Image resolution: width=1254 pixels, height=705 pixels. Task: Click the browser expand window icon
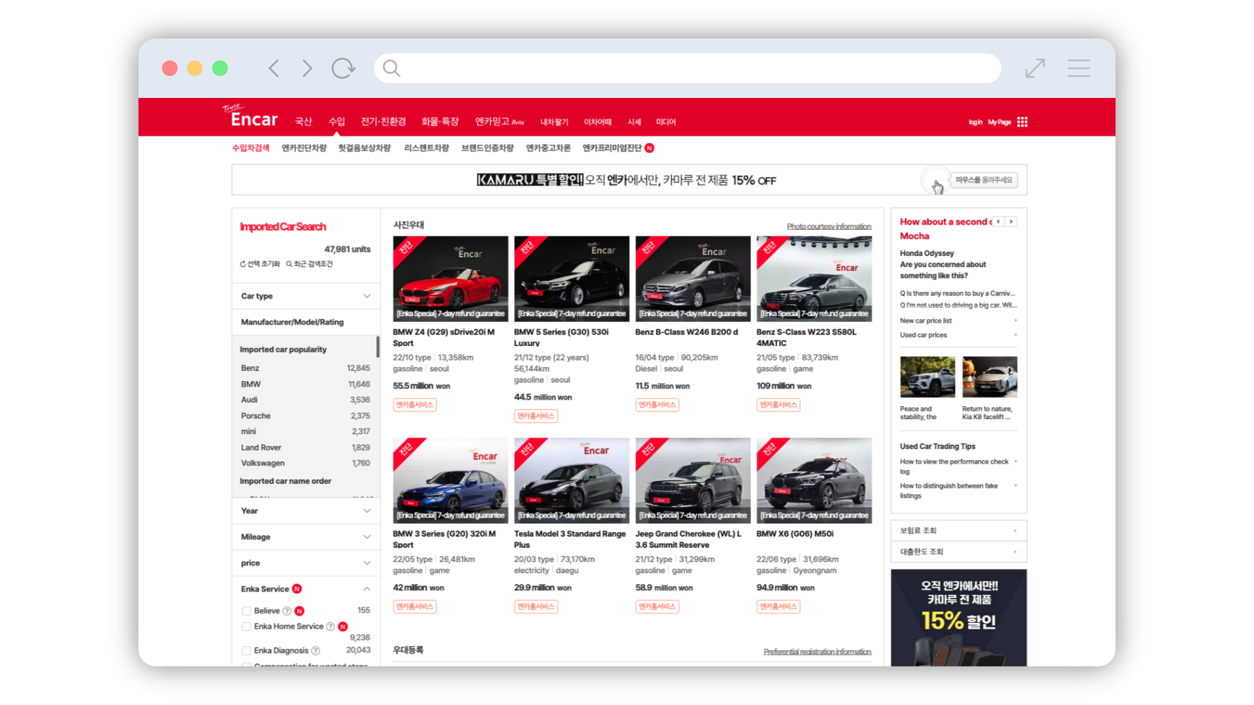click(x=1035, y=68)
